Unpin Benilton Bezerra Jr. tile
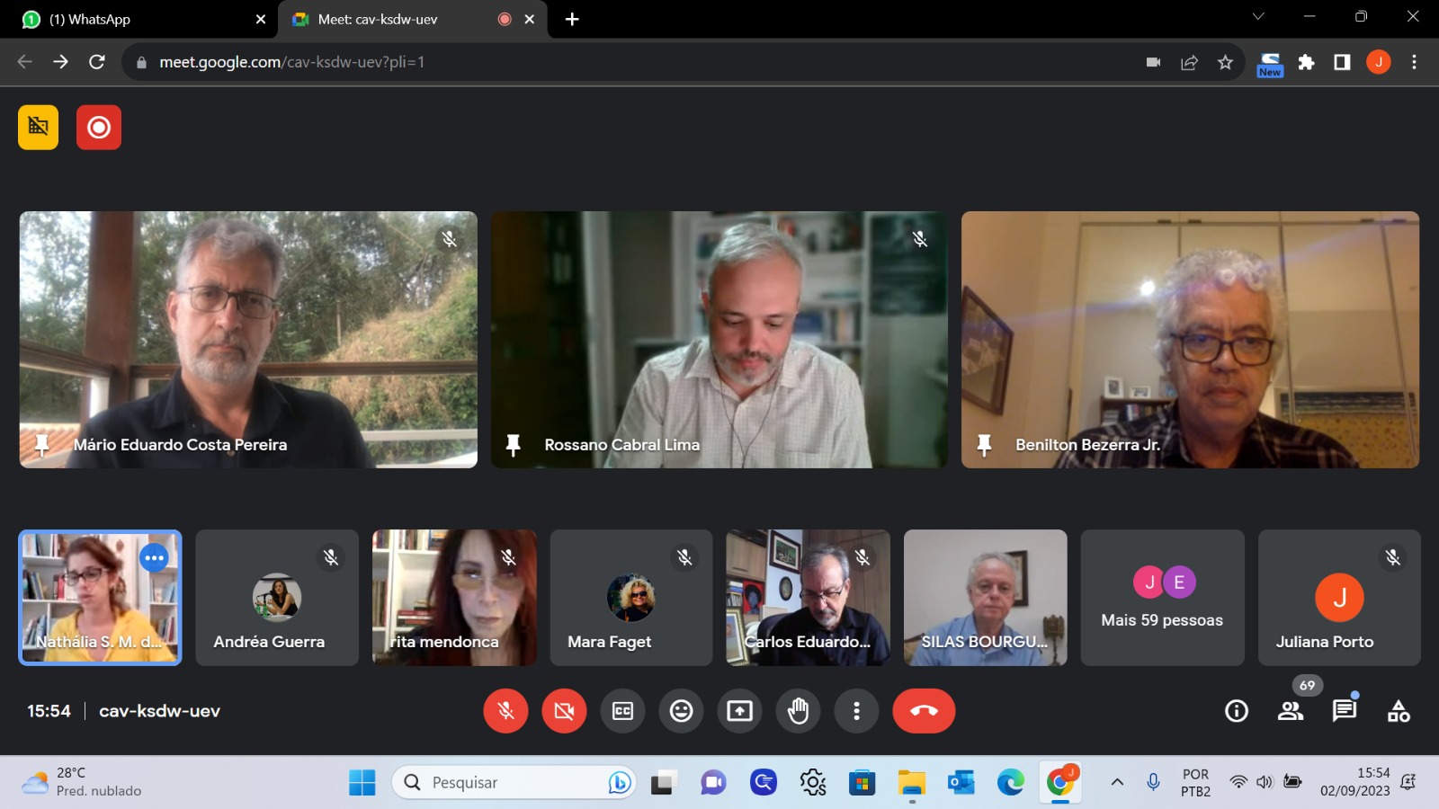The width and height of the screenshot is (1439, 809). [984, 445]
